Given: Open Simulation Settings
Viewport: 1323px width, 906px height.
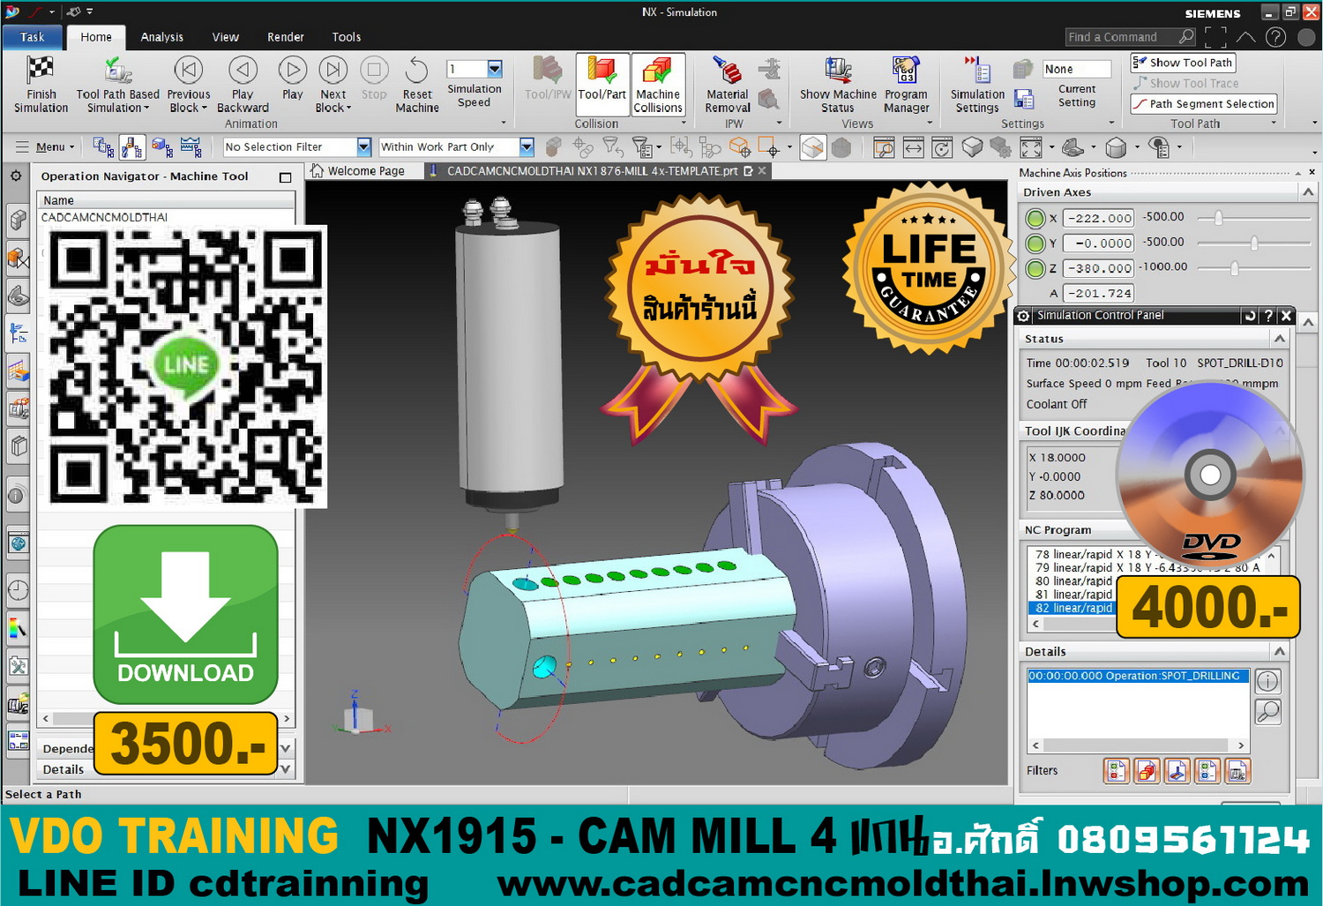Looking at the screenshot, I should tap(977, 72).
